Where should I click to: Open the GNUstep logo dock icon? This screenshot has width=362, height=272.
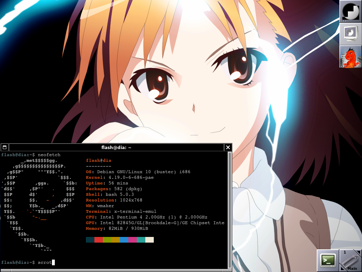tap(351, 11)
